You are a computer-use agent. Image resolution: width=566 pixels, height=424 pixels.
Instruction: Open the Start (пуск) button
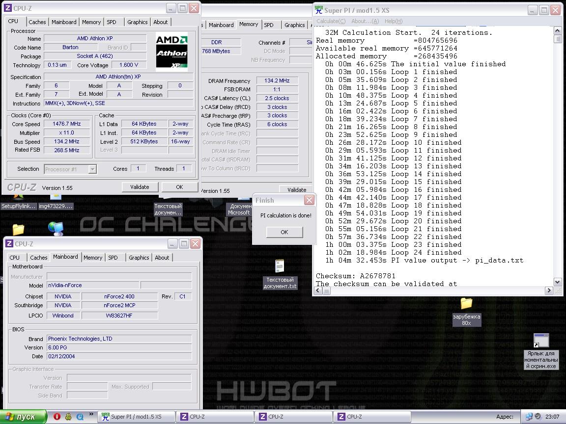[x=24, y=417]
